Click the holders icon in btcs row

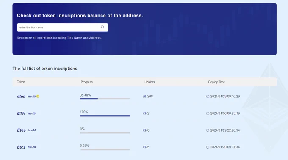point(144,147)
